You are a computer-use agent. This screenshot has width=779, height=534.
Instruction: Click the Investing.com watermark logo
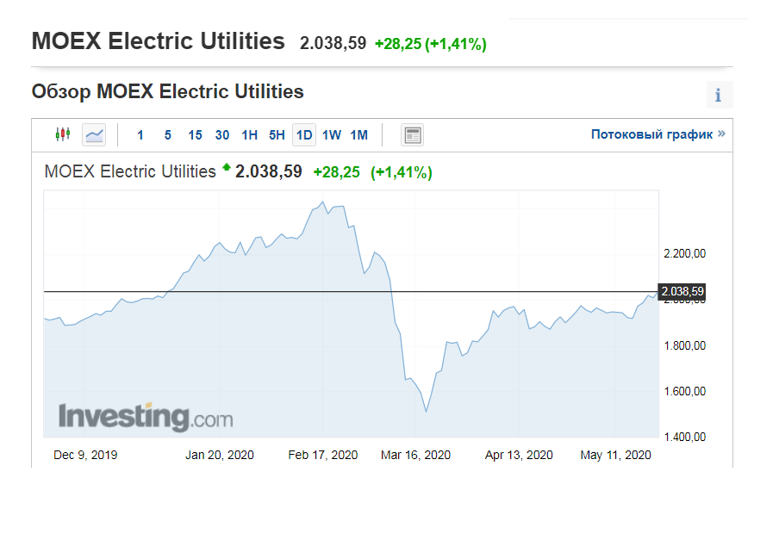tap(146, 416)
